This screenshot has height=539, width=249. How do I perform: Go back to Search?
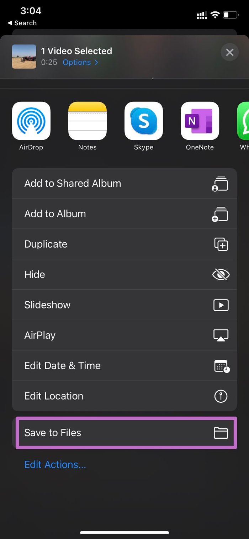pyautogui.click(x=22, y=23)
